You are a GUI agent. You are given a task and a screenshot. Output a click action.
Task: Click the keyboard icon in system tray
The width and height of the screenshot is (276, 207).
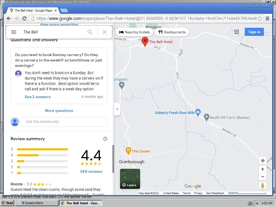(x=250, y=203)
